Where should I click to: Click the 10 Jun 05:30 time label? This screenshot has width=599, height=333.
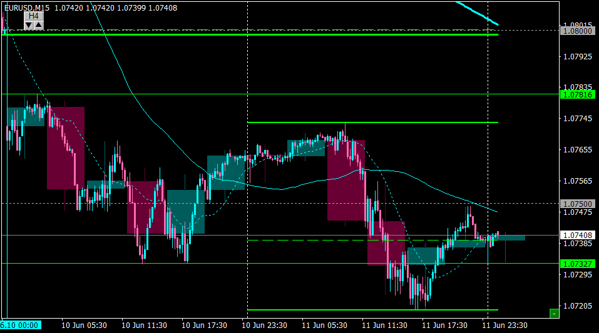tap(84, 326)
